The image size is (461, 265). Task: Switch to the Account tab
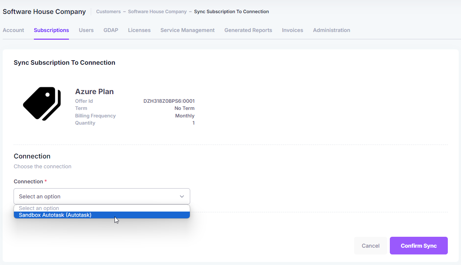point(13,30)
